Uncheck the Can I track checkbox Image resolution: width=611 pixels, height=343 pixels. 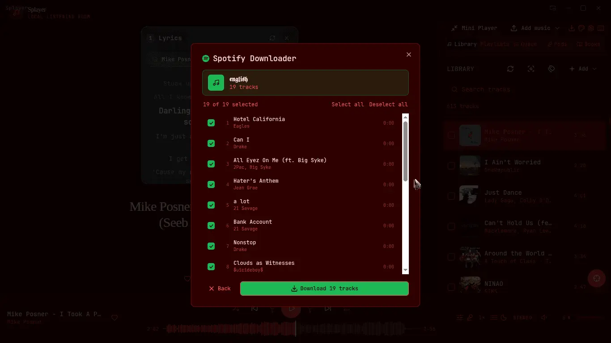tap(211, 143)
